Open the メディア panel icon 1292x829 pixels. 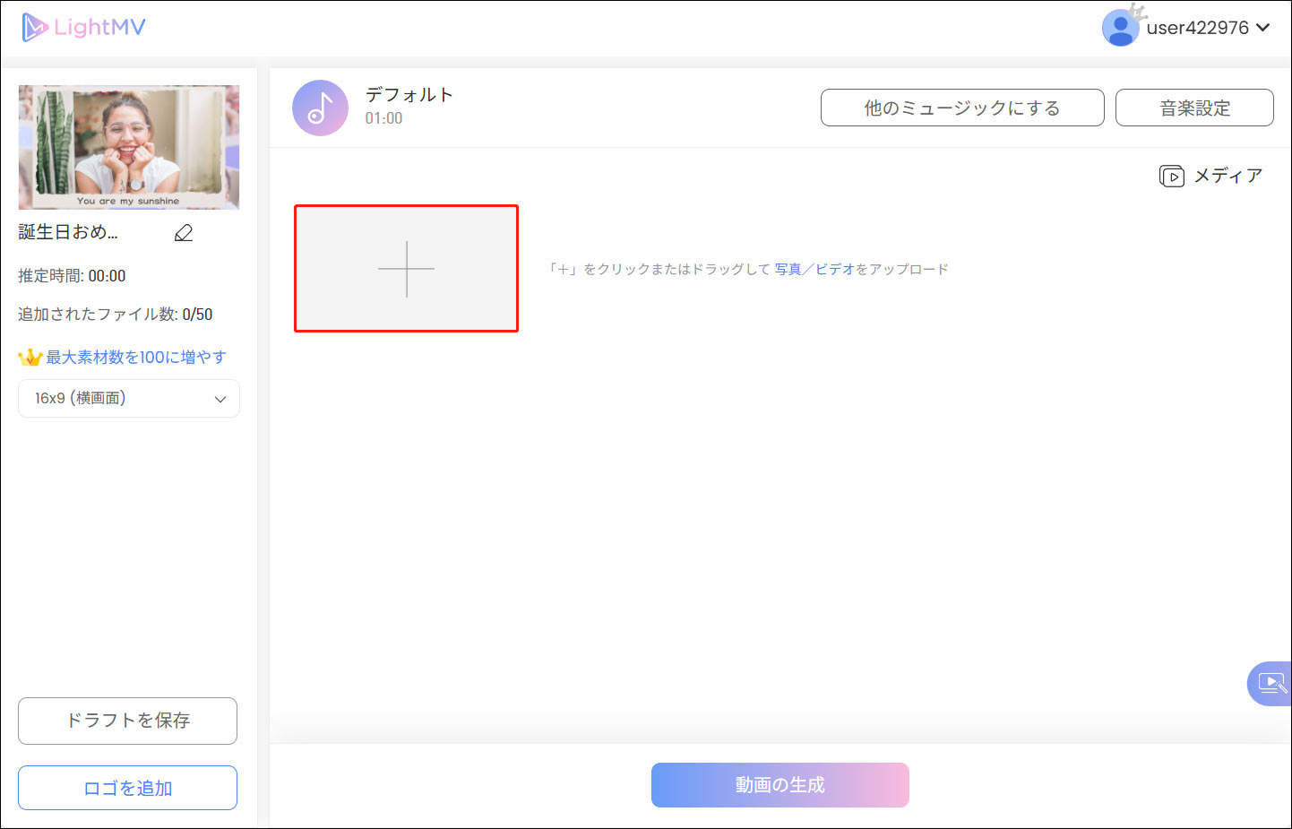[x=1171, y=176]
